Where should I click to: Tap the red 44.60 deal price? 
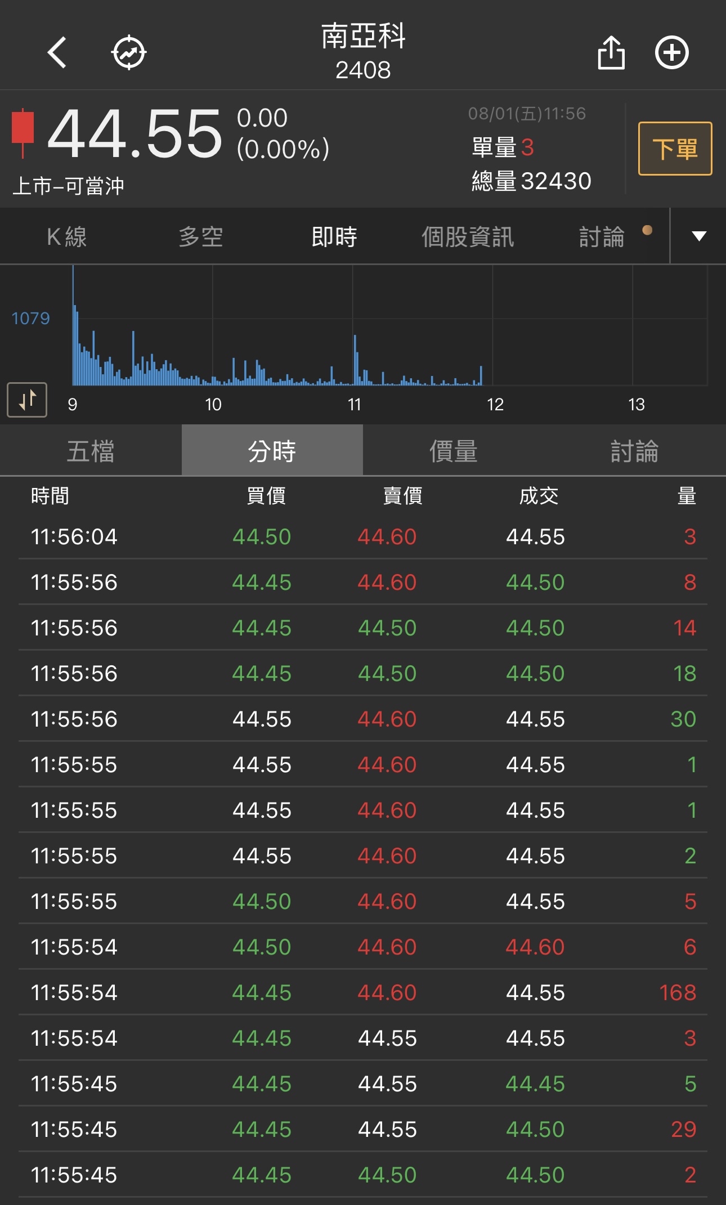[535, 947]
